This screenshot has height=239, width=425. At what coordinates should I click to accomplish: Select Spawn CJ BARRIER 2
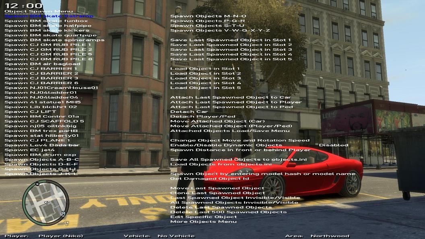[41, 74]
